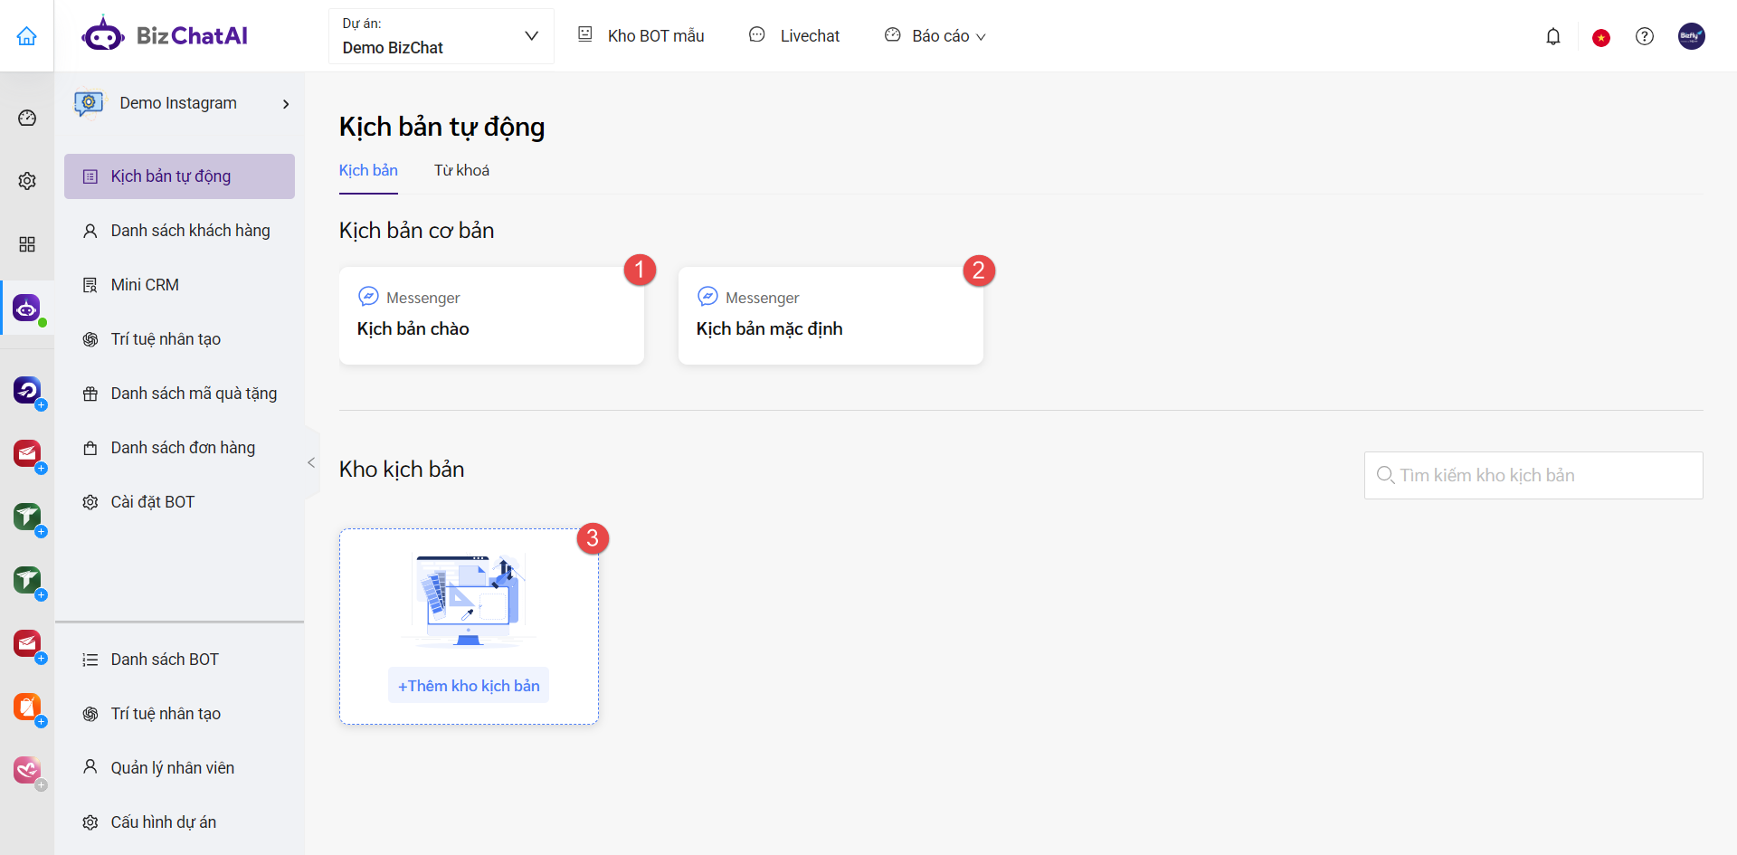Viewport: 1737px width, 855px height.
Task: Click the person icon beside Danh sách khách hàng
Action: pyautogui.click(x=90, y=231)
